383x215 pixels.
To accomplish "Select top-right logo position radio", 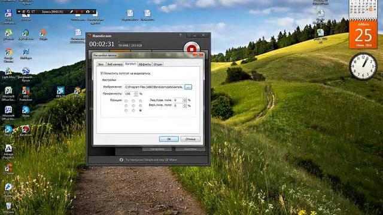I will tap(141, 101).
